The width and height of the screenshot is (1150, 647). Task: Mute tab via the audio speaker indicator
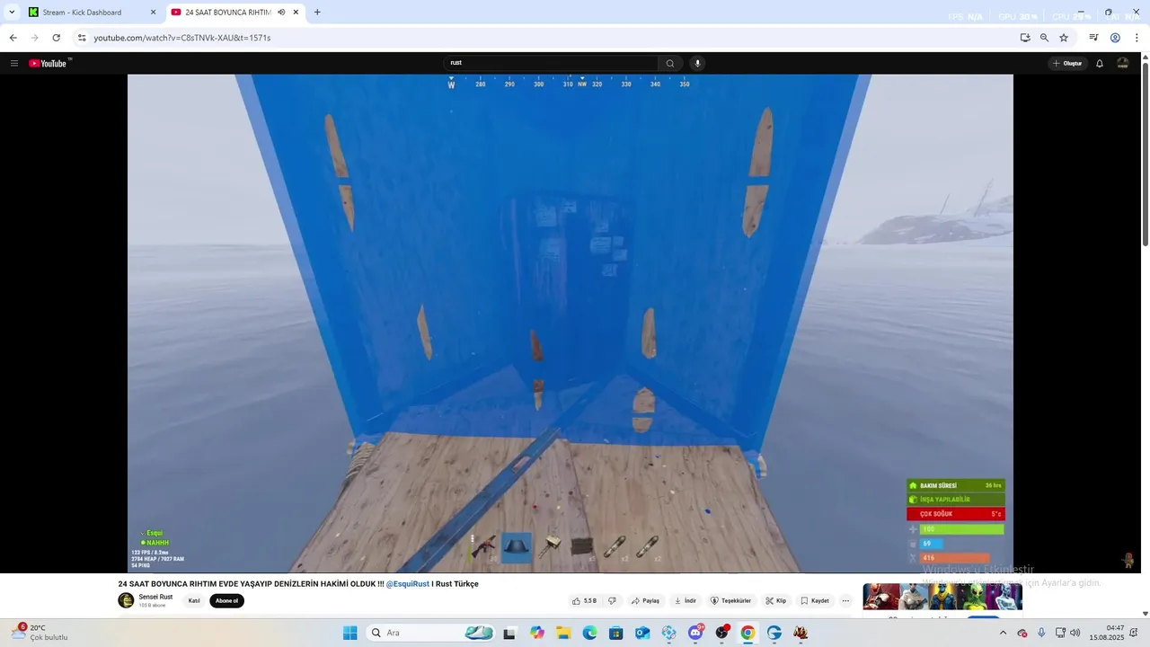(x=281, y=13)
